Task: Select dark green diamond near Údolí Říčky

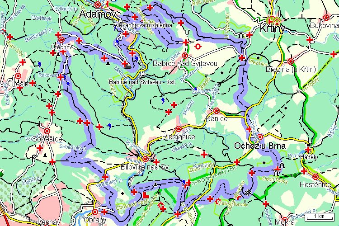Action: point(296,175)
